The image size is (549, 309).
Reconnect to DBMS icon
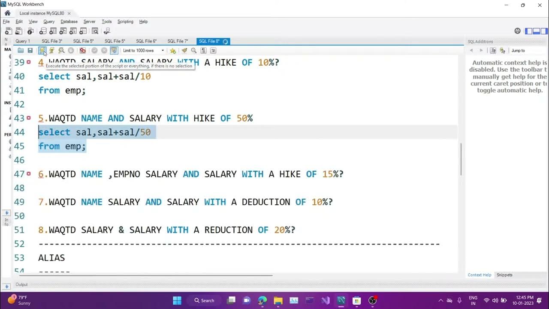(107, 31)
